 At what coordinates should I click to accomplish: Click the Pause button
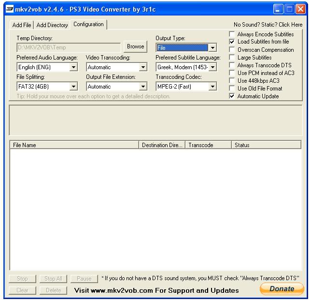pos(84,279)
